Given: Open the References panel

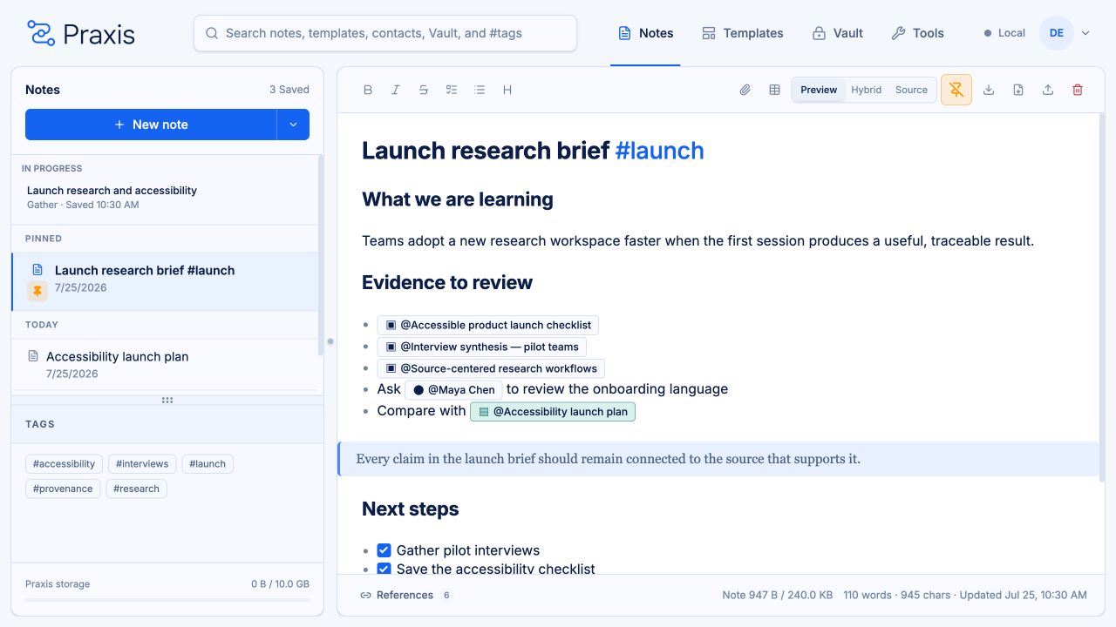Looking at the screenshot, I should coord(405,596).
